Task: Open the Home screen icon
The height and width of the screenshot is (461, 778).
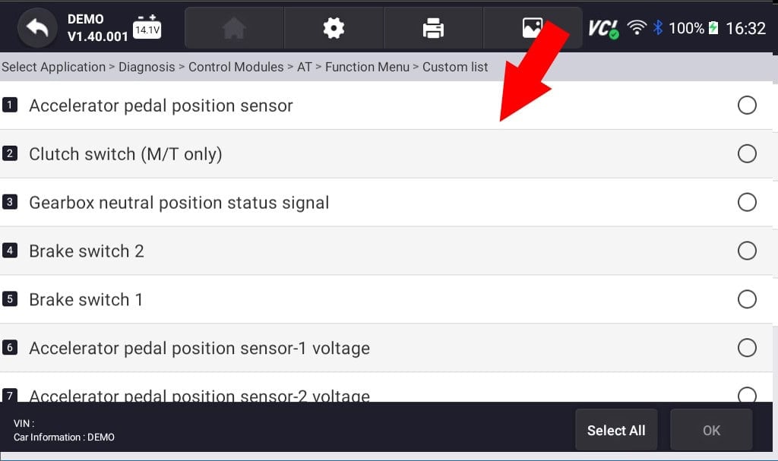Action: coord(234,27)
